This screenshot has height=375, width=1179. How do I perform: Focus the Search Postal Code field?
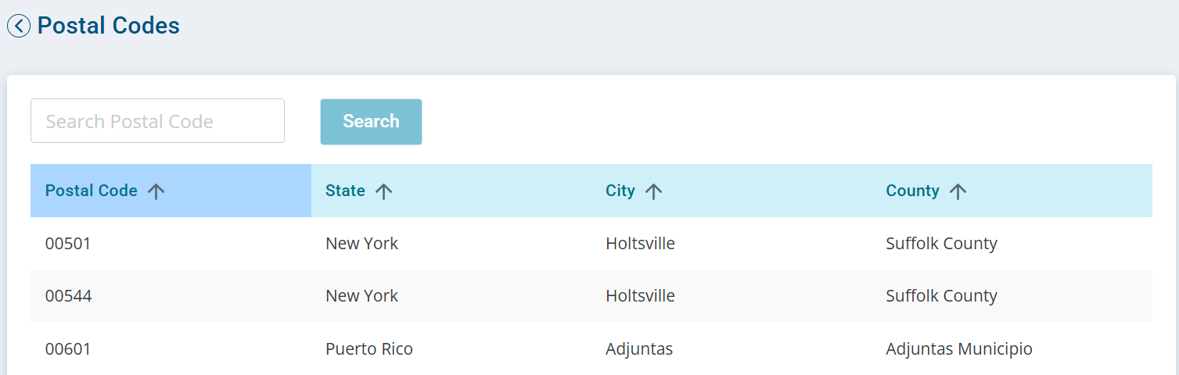pyautogui.click(x=157, y=121)
